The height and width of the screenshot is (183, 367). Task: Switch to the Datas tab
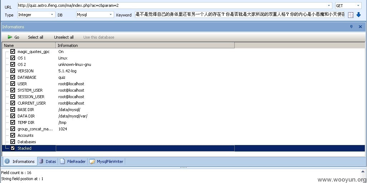point(48,162)
